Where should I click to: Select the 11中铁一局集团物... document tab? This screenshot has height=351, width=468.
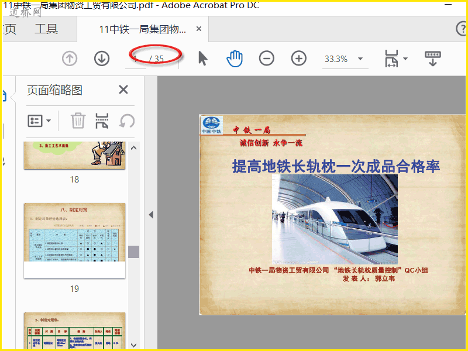tap(142, 29)
